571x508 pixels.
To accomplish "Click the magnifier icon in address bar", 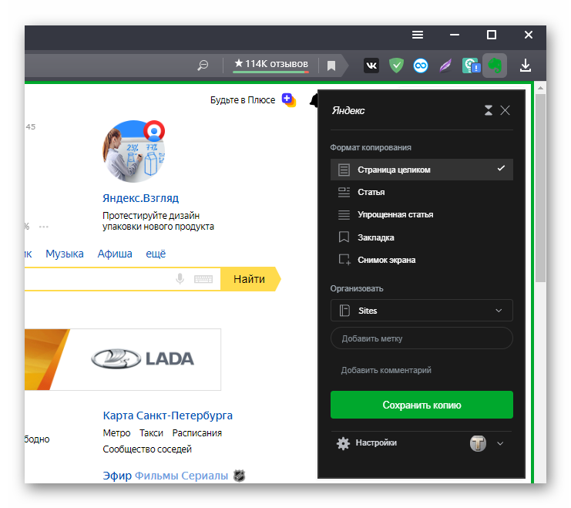I will 203,66.
